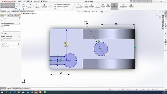Click the Repair Sketch tool
The height and width of the screenshot is (94, 167).
(x=92, y=6)
